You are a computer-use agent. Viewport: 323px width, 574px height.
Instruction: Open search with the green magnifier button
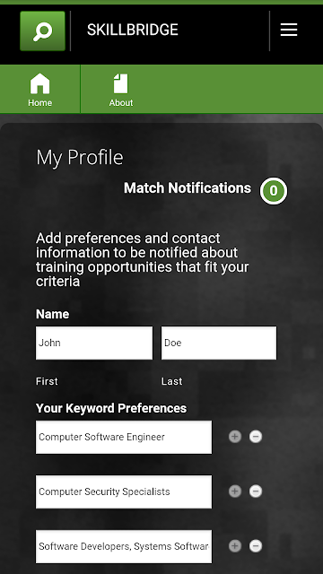point(42,31)
